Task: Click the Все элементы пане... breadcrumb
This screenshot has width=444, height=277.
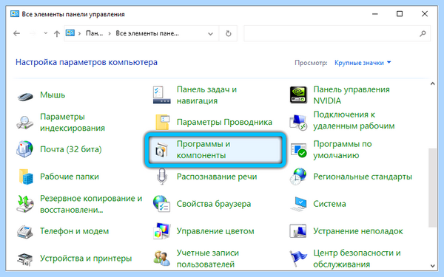Action: click(147, 33)
